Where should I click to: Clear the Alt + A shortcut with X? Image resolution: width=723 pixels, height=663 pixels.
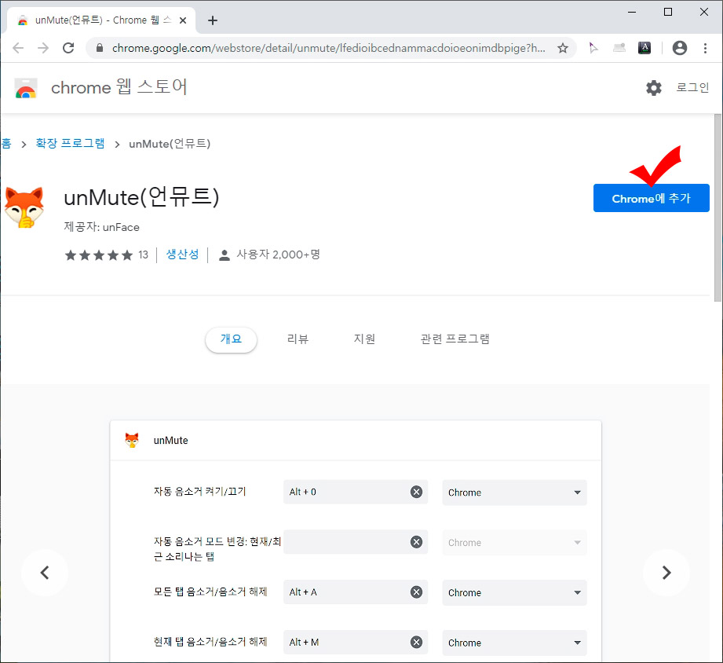(x=416, y=592)
